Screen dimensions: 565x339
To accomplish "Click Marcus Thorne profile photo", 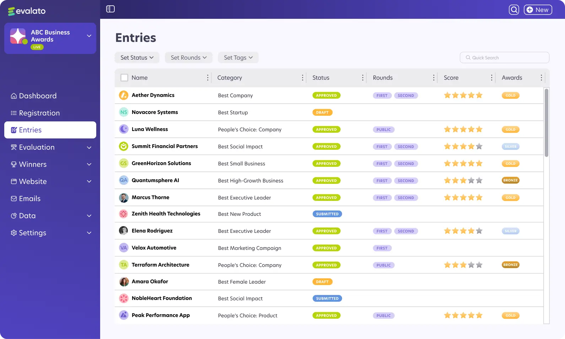I will click(x=124, y=198).
